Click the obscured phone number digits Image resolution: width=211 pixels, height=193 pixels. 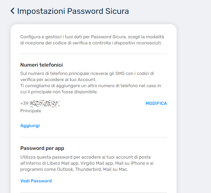click(x=44, y=104)
